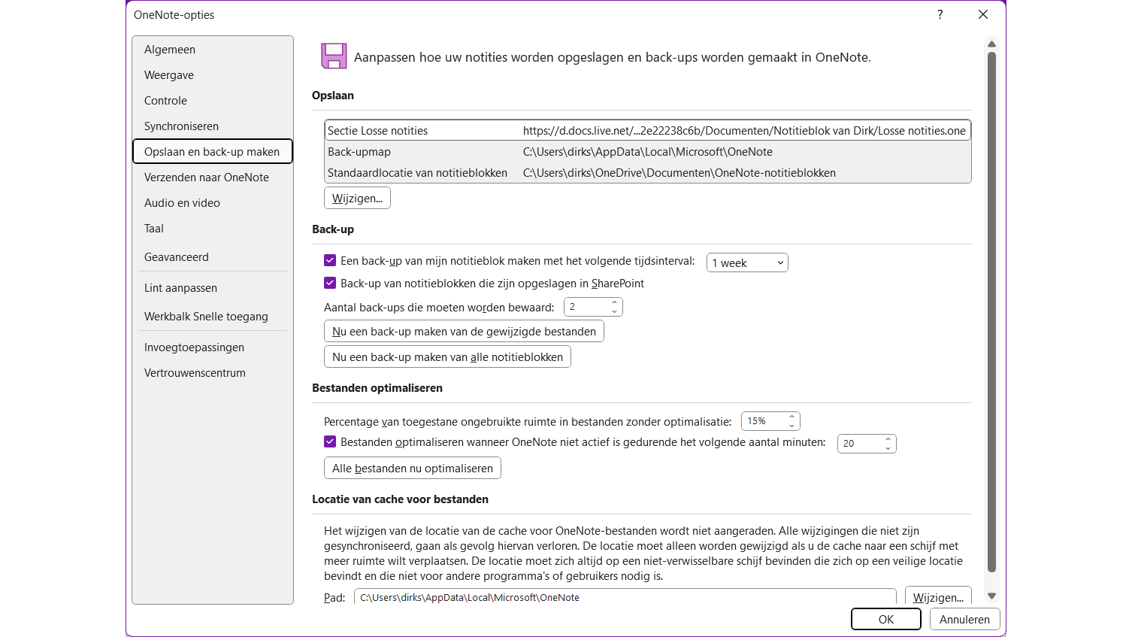Open the backup interval dropdown showing 1 week

(x=747, y=262)
